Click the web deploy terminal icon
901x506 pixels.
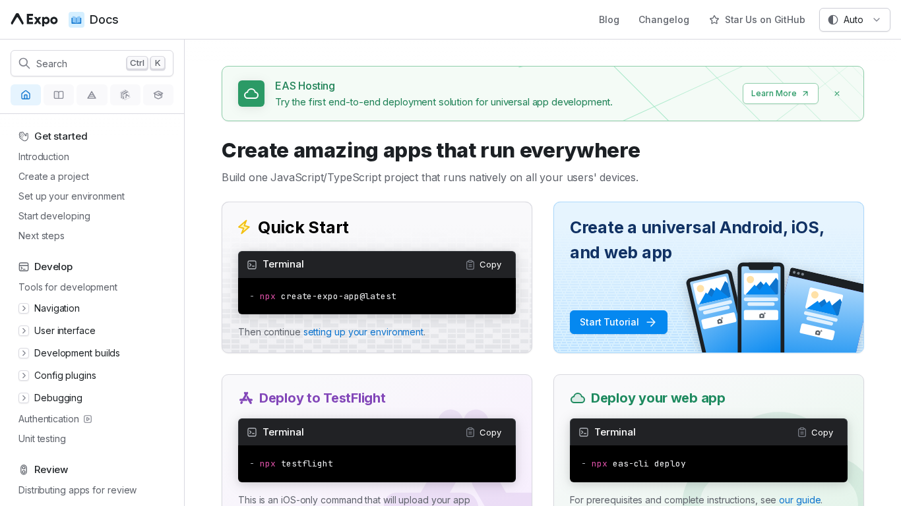tap(584, 432)
